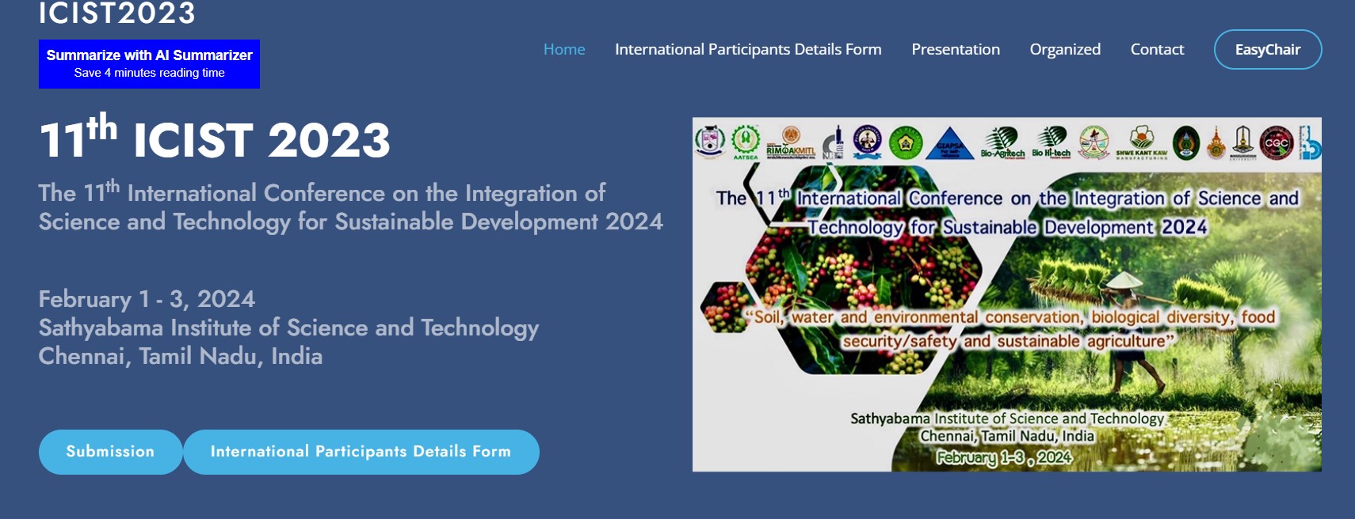Go to the Presentation page
The image size is (1355, 519).
point(955,49)
